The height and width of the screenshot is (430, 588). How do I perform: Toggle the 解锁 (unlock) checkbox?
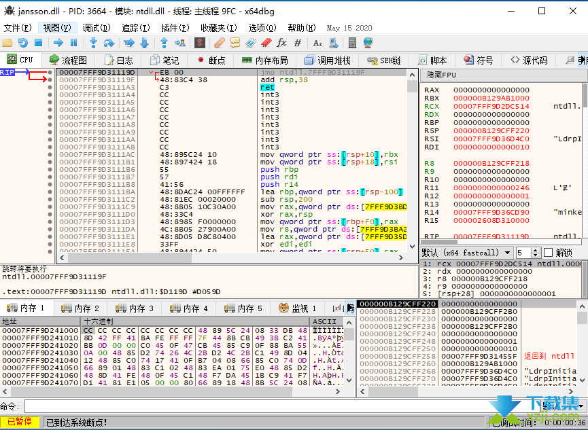(548, 253)
